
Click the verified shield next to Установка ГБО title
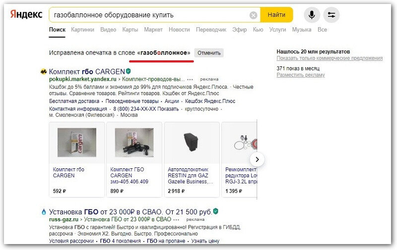pyautogui.click(x=216, y=211)
